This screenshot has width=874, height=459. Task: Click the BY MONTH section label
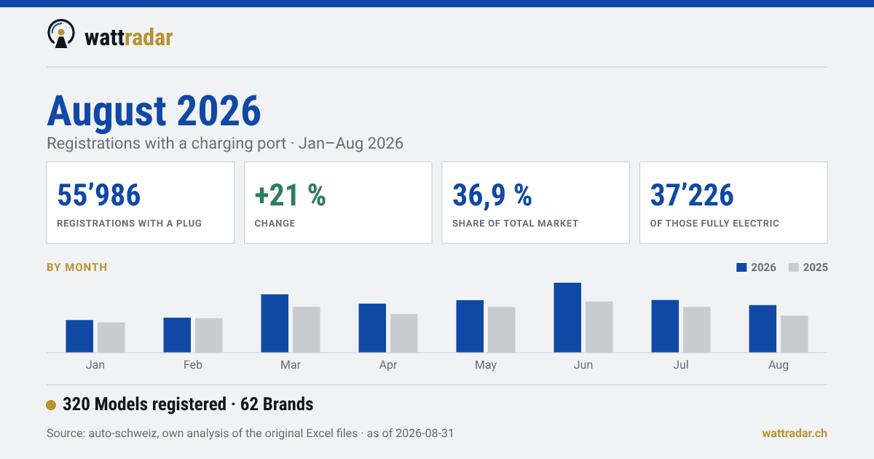tap(77, 267)
